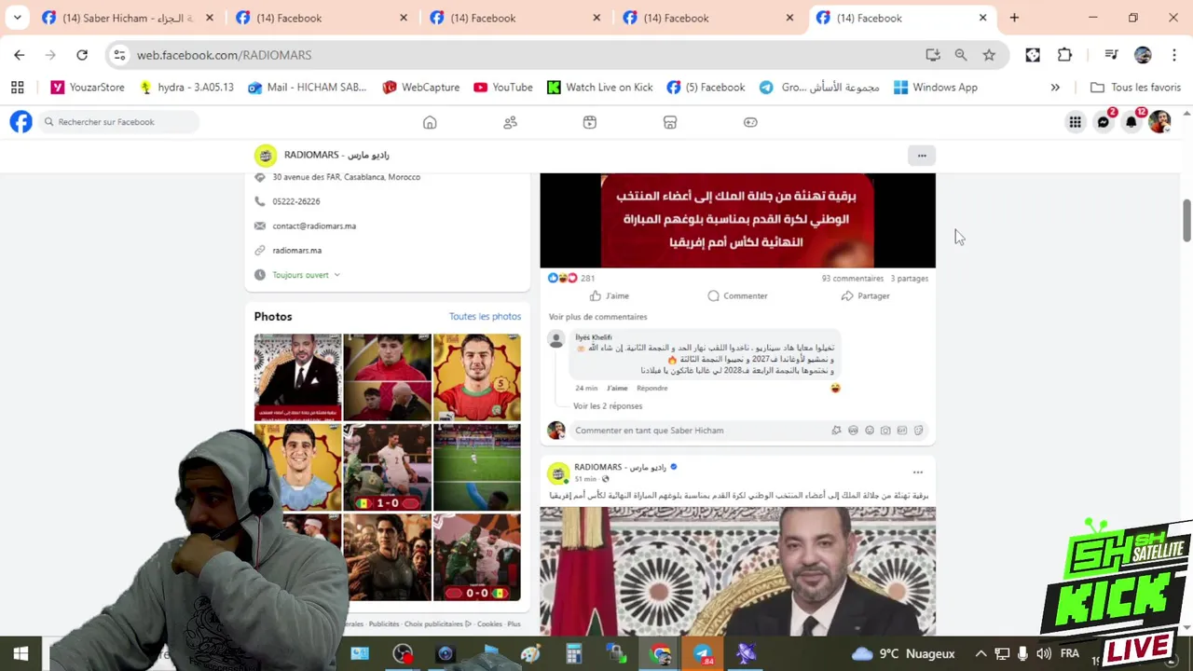Switch to the second Facebook tab
Image resolution: width=1193 pixels, height=671 pixels.
[322, 18]
